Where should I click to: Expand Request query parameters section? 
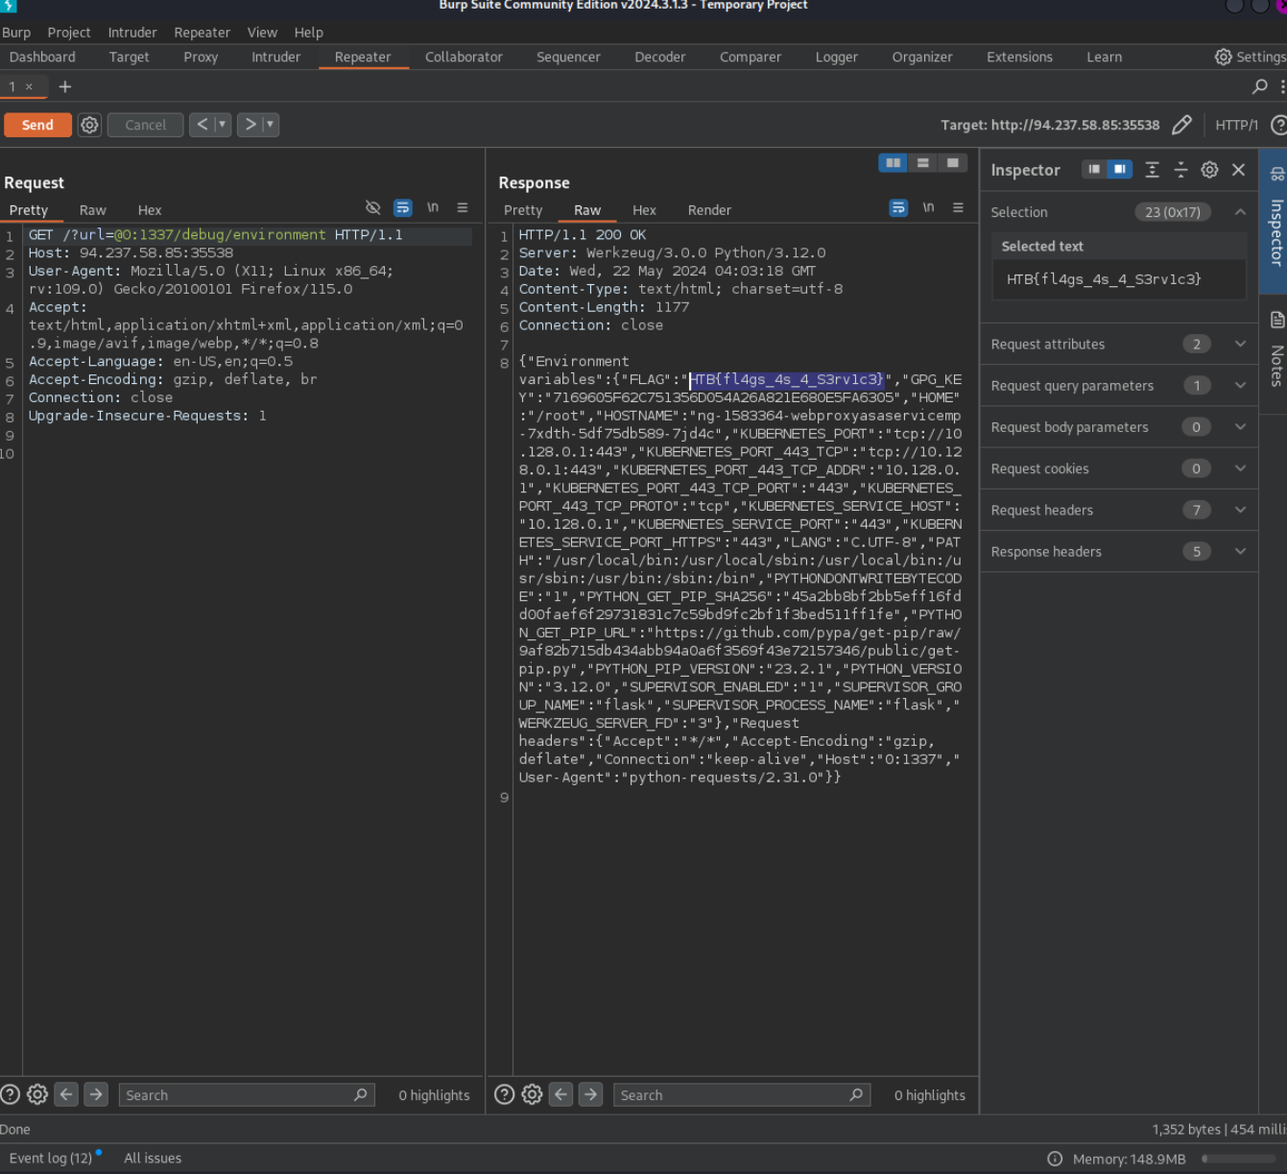coord(1118,385)
